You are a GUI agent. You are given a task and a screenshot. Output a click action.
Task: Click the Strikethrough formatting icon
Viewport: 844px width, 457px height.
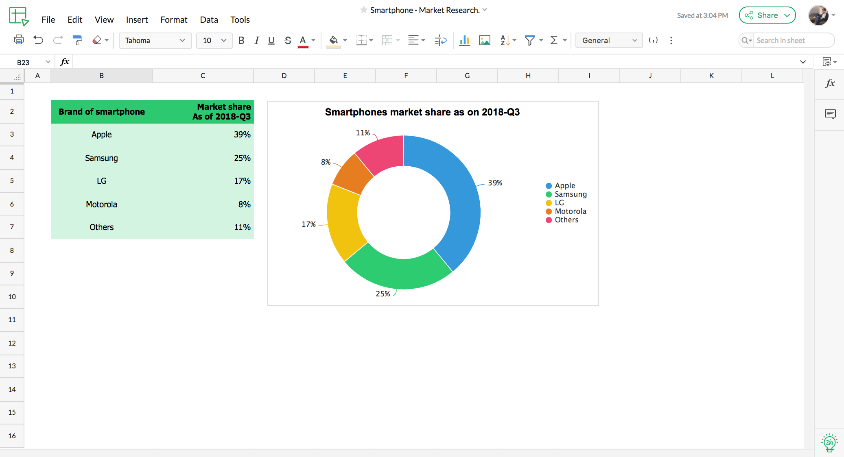(x=287, y=40)
